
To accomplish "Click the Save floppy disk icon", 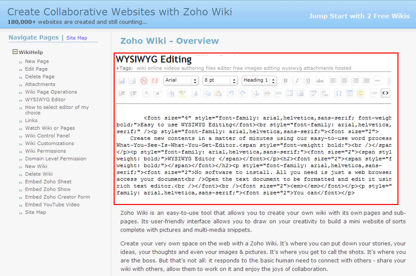I will point(122,80).
